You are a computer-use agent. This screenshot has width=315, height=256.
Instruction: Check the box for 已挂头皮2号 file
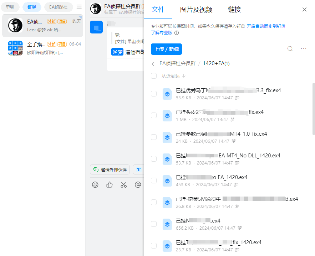tap(154, 115)
